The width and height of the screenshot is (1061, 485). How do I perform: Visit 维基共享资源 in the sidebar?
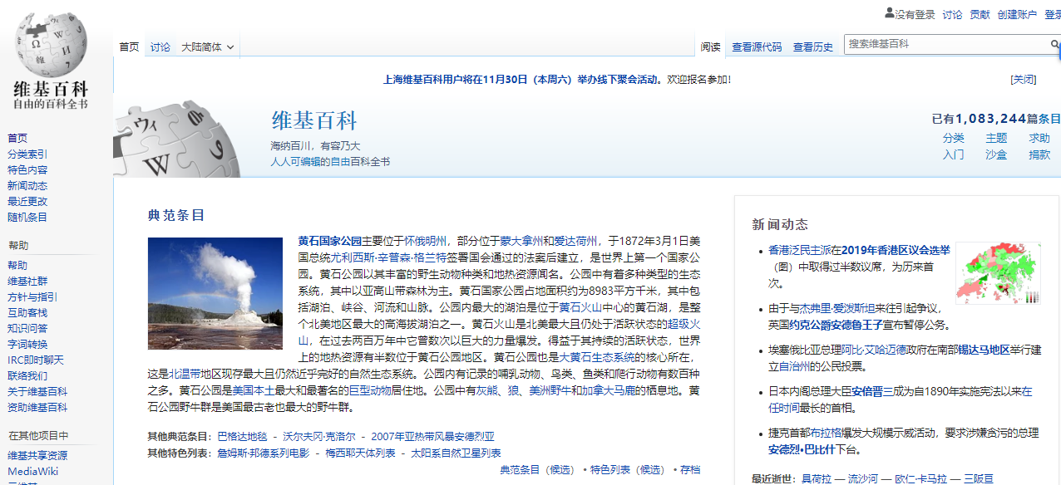37,456
